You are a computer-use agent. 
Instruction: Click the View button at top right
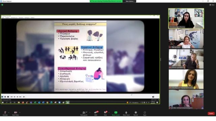pyautogui.click(x=212, y=5)
